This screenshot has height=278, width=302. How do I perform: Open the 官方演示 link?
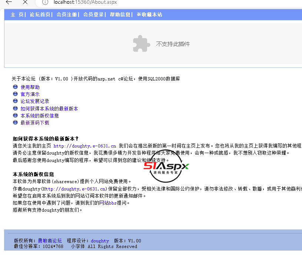[x=30, y=95]
